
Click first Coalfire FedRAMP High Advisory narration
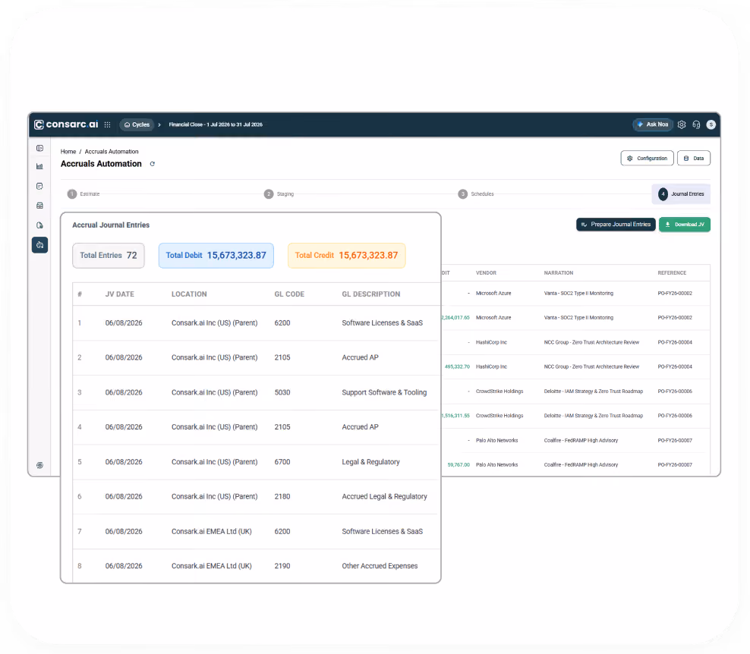(x=581, y=441)
